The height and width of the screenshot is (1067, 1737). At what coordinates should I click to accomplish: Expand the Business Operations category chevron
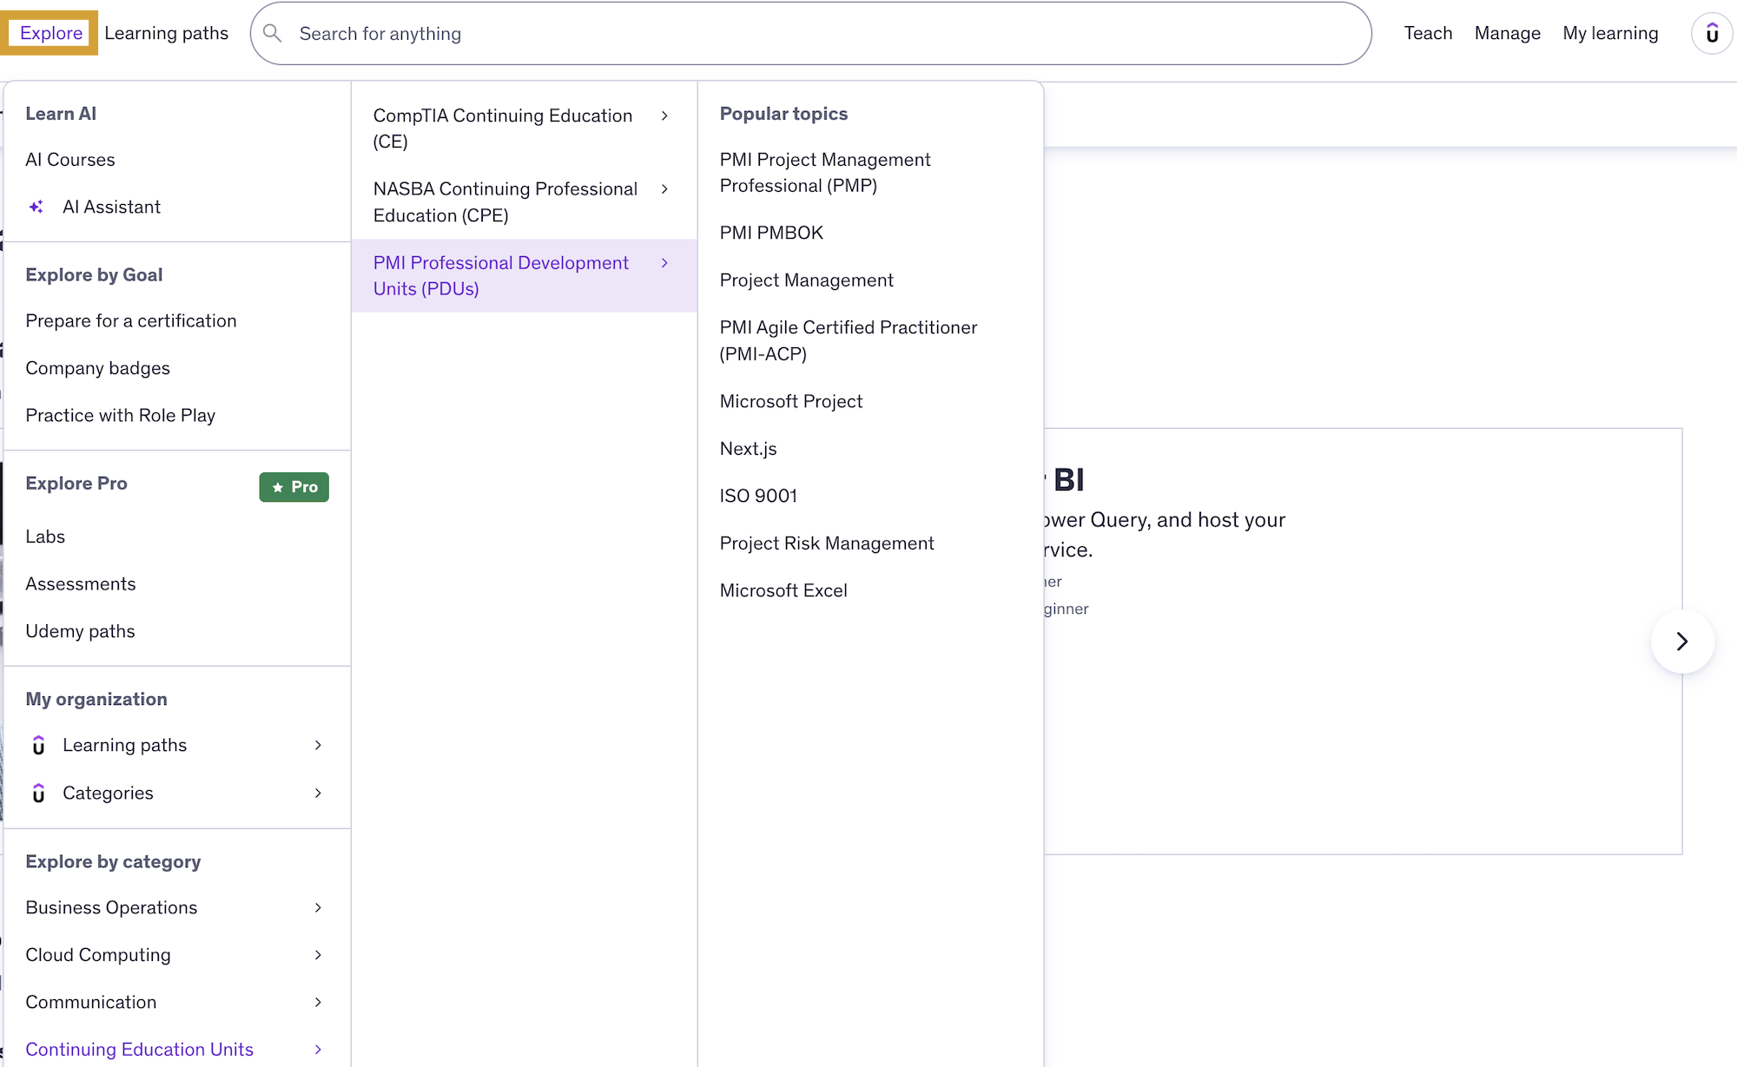[318, 908]
